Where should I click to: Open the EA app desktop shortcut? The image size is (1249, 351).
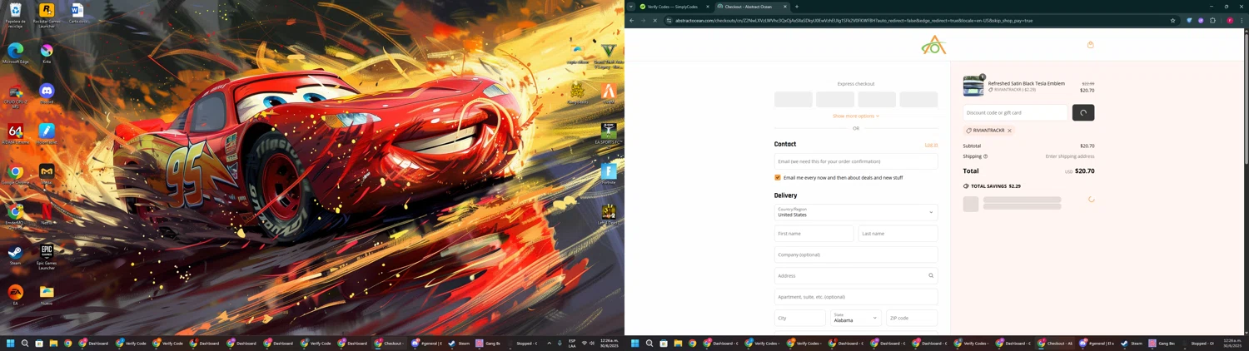[15, 294]
